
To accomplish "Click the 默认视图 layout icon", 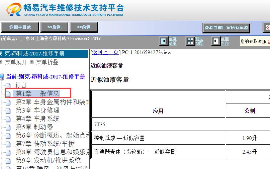I will pyautogui.click(x=190, y=41).
